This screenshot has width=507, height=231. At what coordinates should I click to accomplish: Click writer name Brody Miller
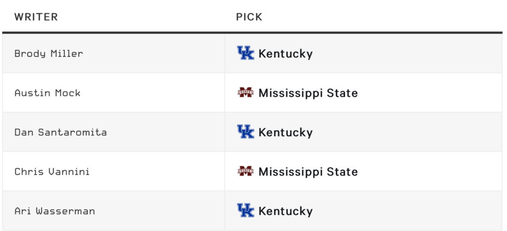coord(49,53)
